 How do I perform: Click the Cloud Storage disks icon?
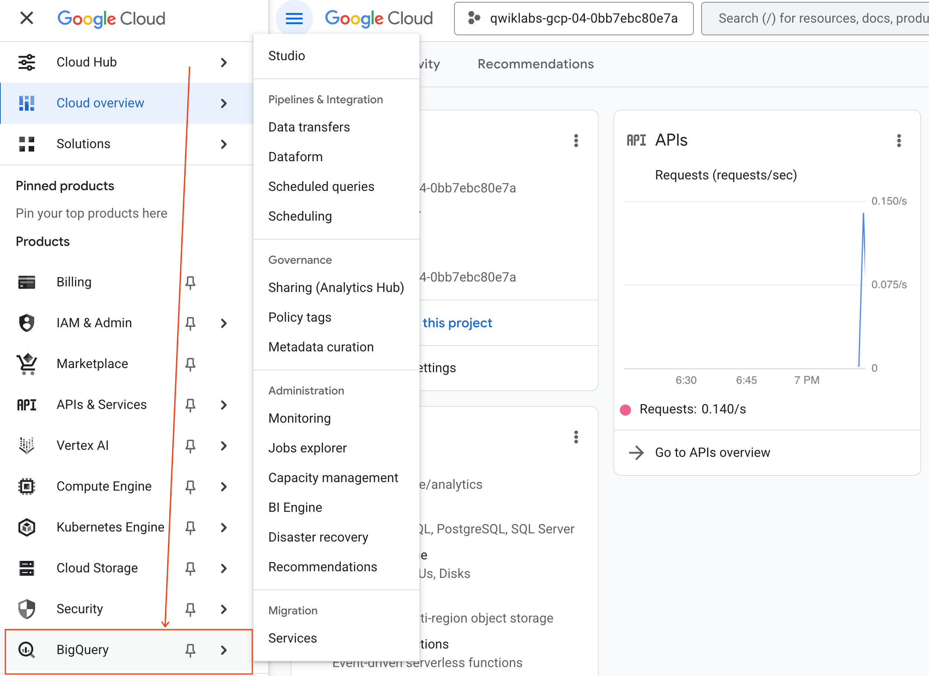point(26,568)
